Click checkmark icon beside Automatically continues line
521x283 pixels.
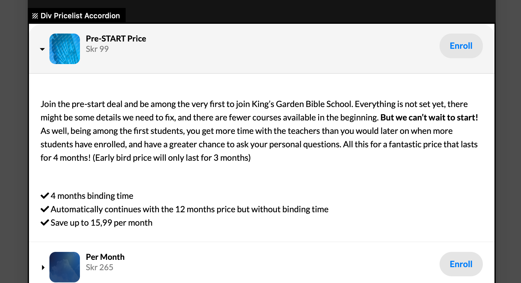pos(45,209)
